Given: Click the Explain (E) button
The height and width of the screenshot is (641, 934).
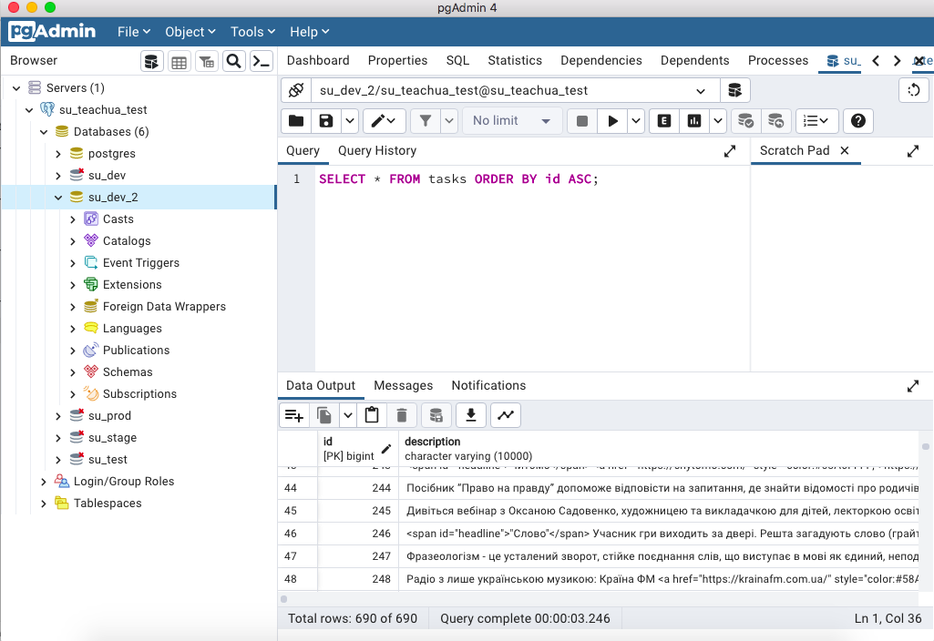Looking at the screenshot, I should click(664, 121).
